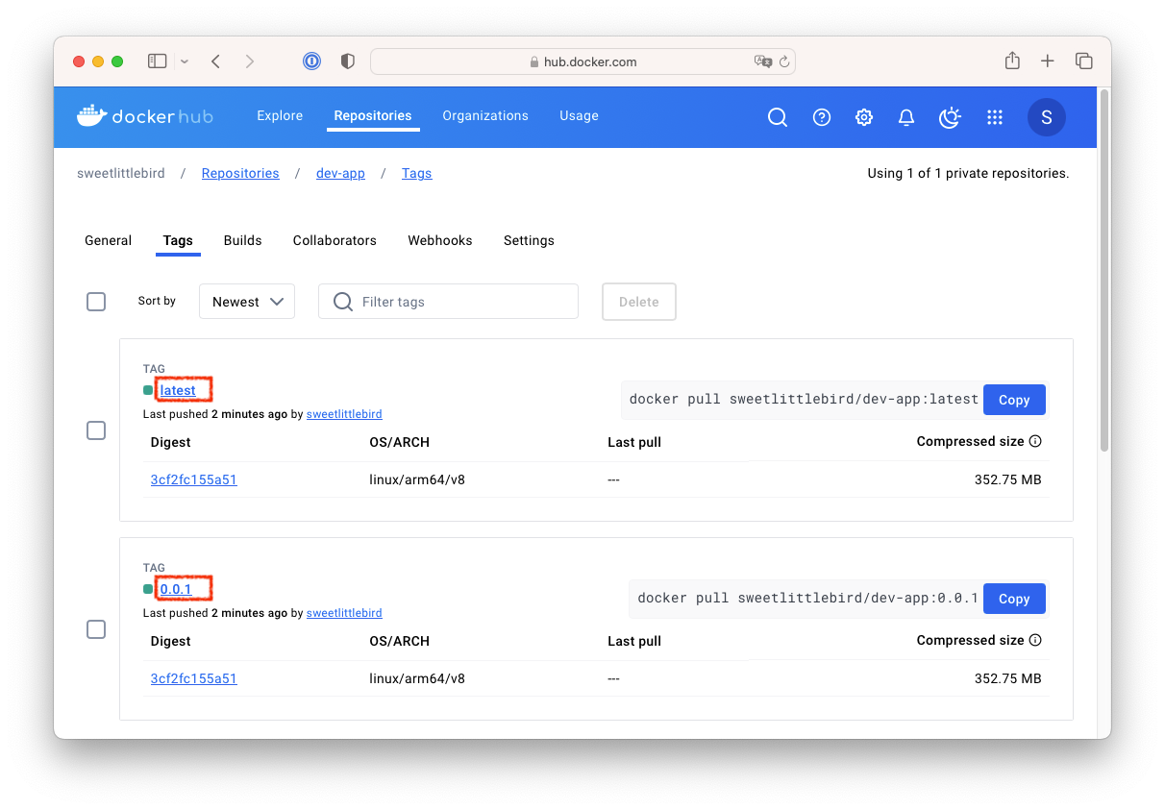Image resolution: width=1165 pixels, height=810 pixels.
Task: Open the S user avatar menu
Action: point(1047,117)
